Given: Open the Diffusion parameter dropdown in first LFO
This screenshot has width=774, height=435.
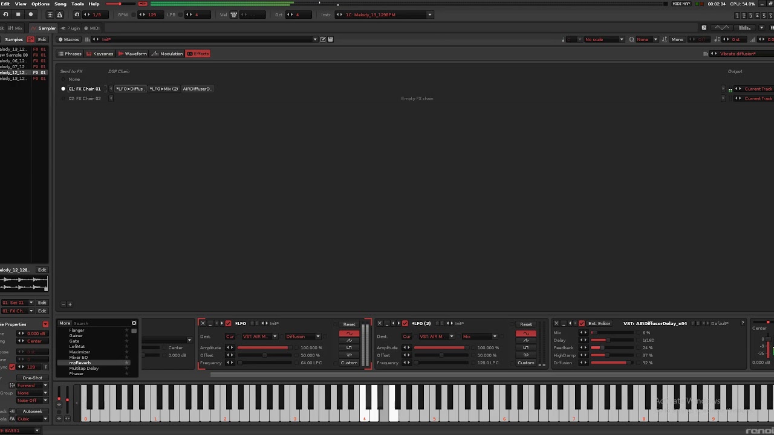Looking at the screenshot, I should [x=304, y=337].
